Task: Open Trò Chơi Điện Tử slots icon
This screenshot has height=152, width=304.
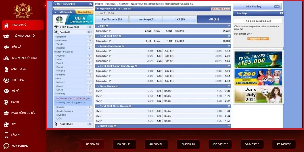Action: click(6, 36)
